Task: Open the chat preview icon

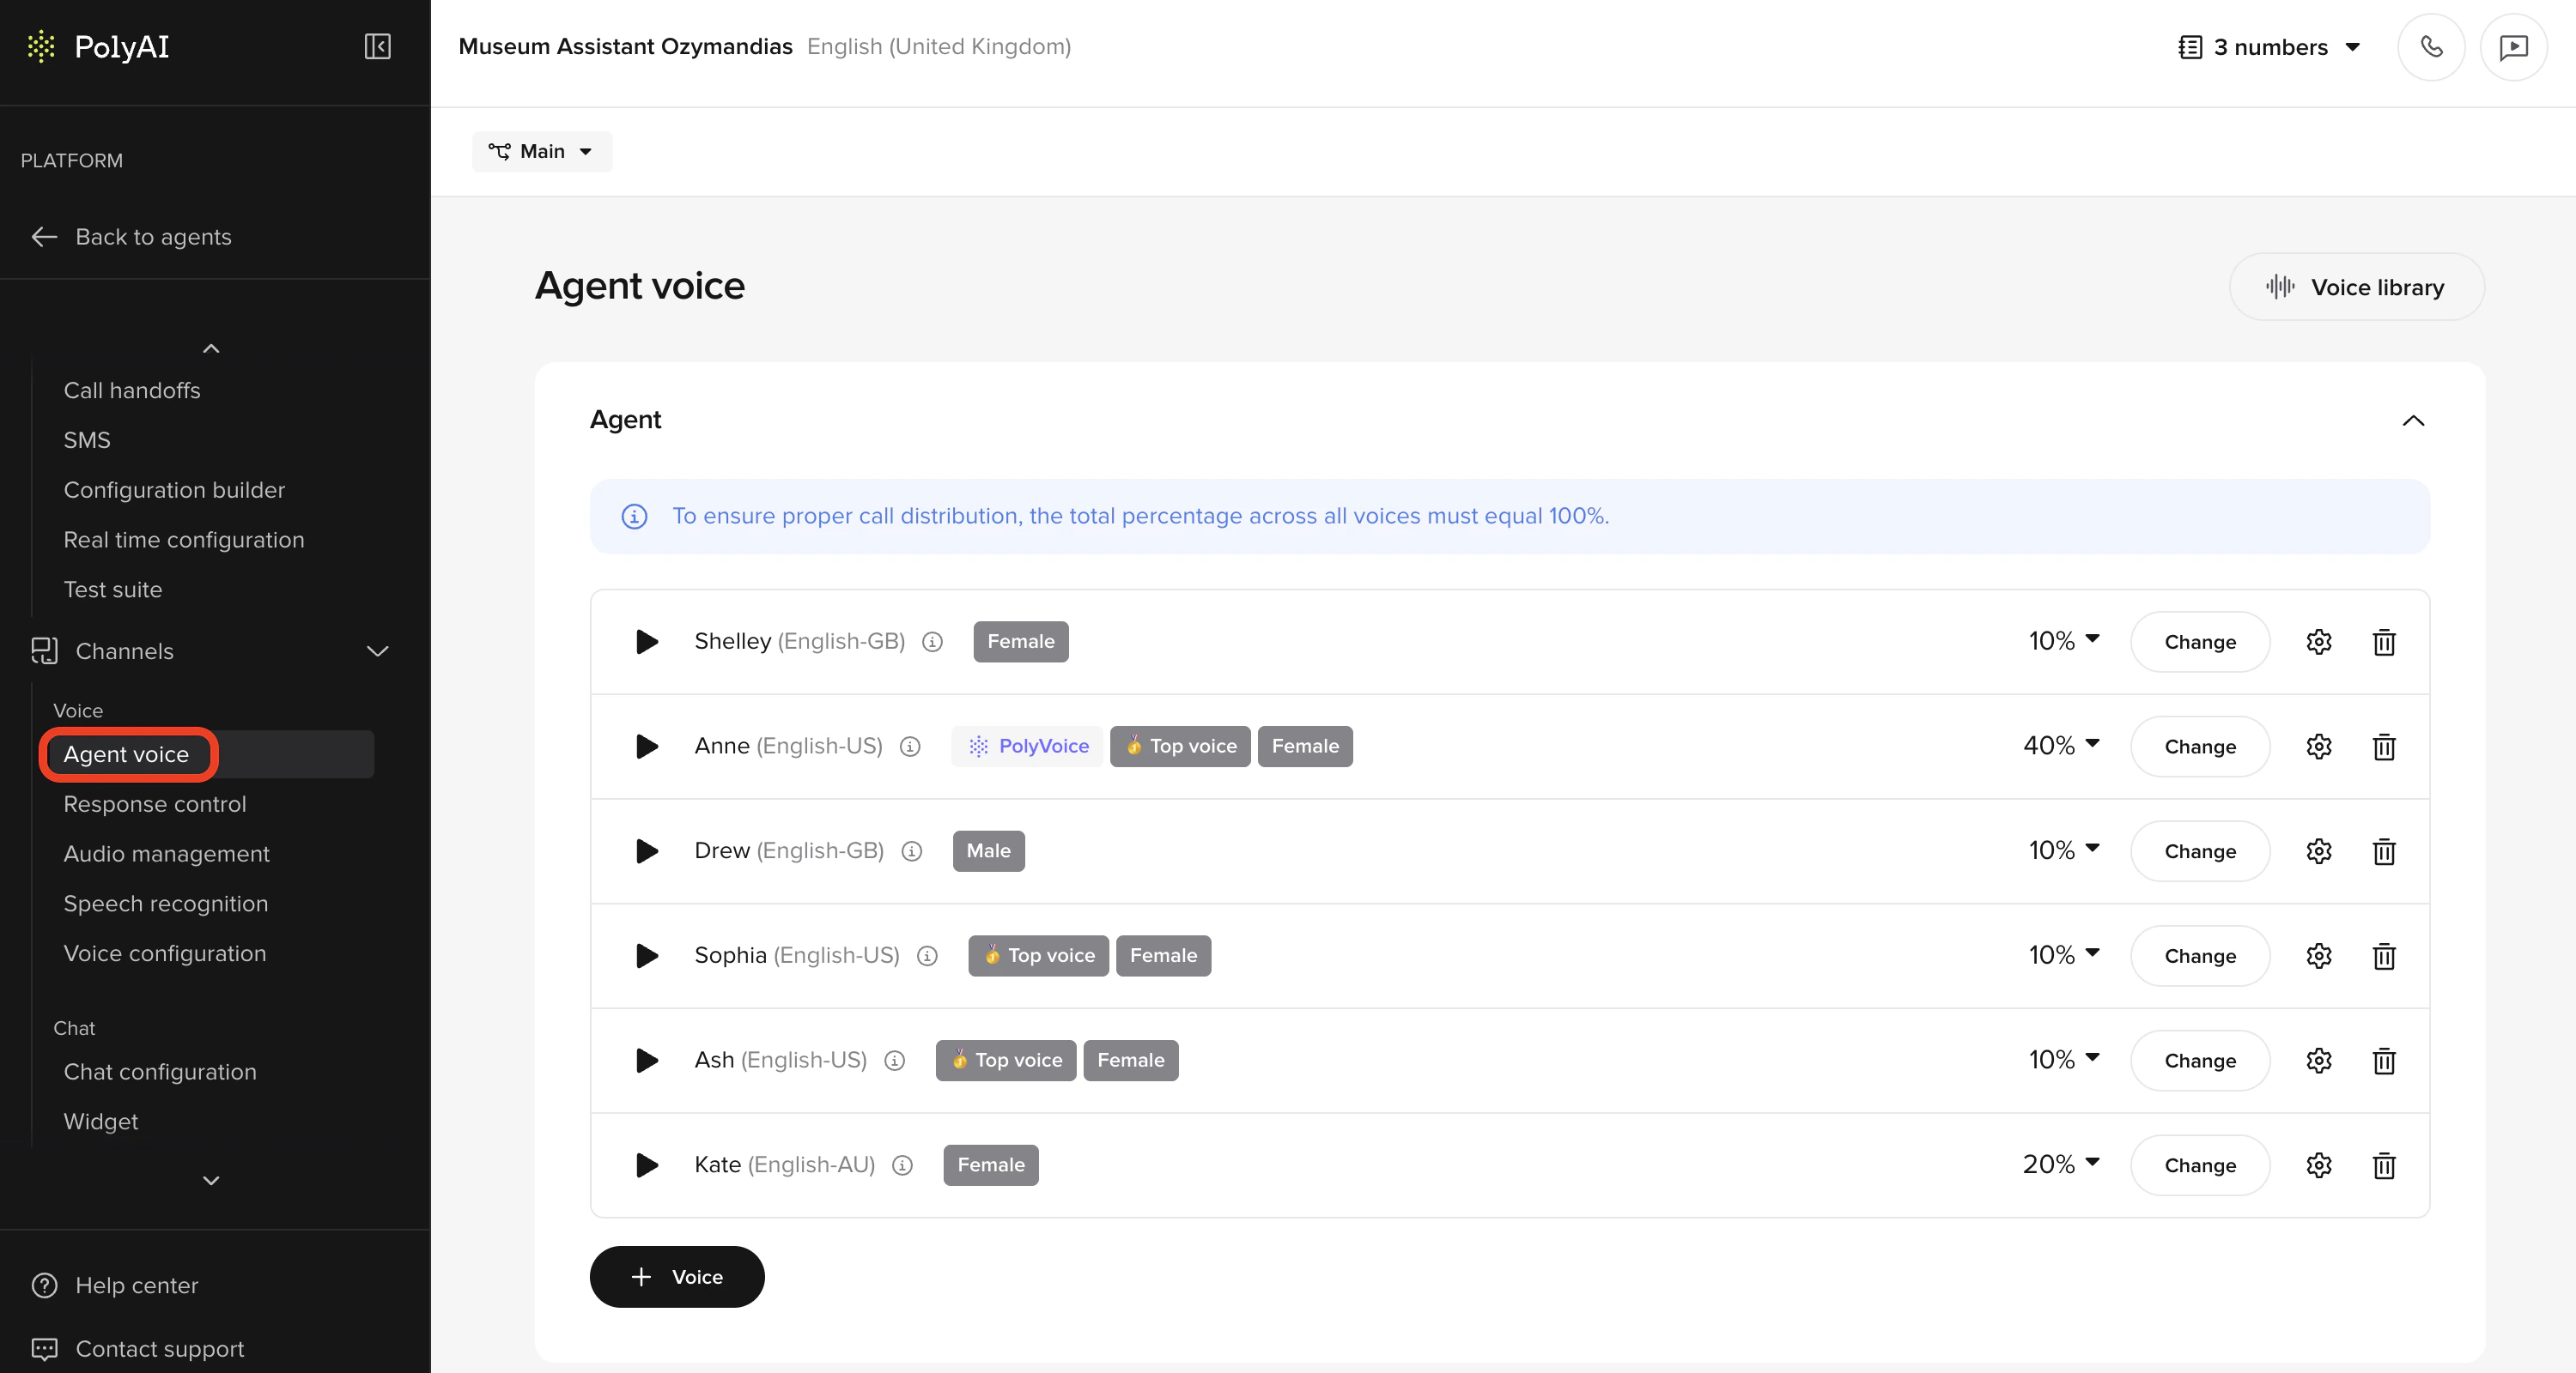Action: (2513, 47)
